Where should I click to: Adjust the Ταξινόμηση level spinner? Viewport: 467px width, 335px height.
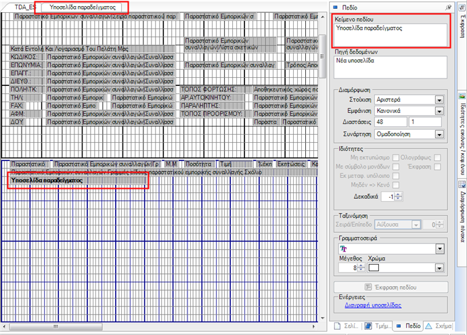440,225
